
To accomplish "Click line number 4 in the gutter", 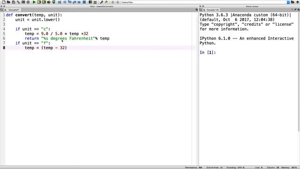I will (4, 29).
